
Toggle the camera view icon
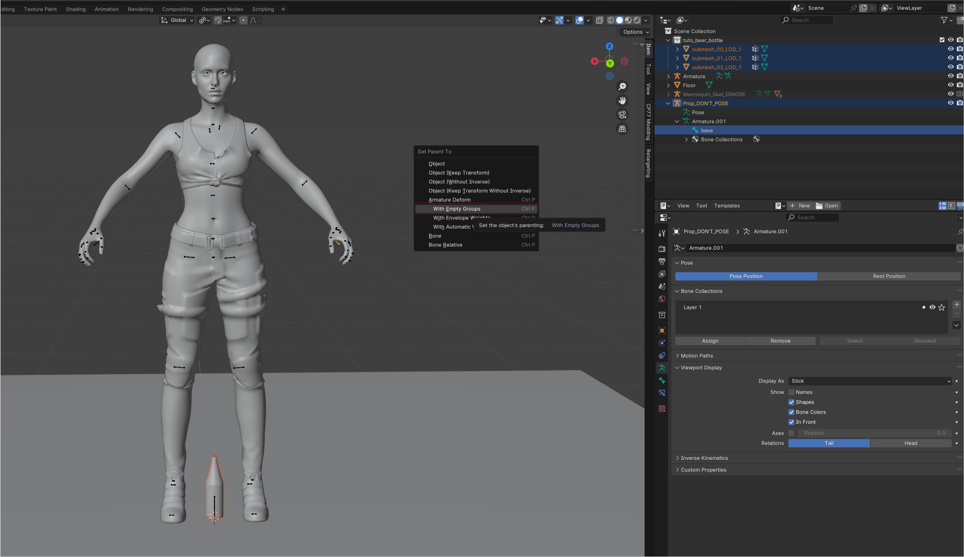click(622, 115)
